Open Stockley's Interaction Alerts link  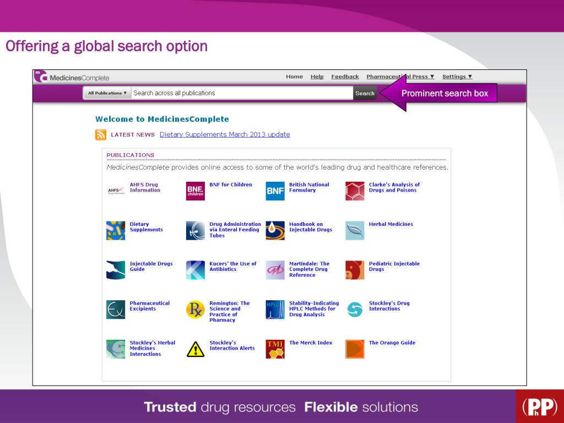click(232, 346)
